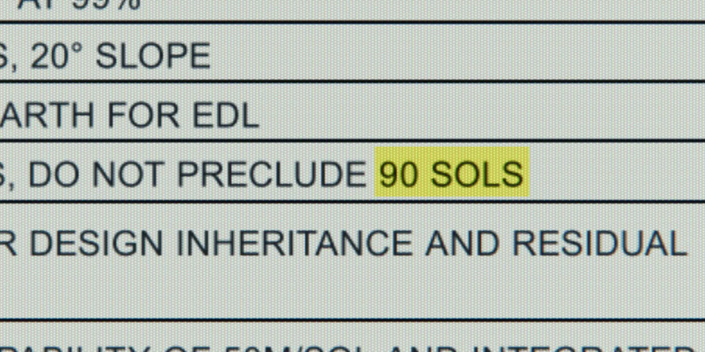705x352 pixels.
Task: Click blank space beneath the word "INHERITANCE"
Action: click(x=294, y=290)
